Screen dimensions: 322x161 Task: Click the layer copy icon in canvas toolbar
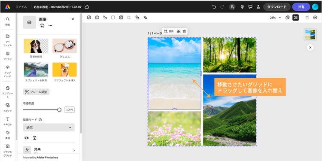137,18
